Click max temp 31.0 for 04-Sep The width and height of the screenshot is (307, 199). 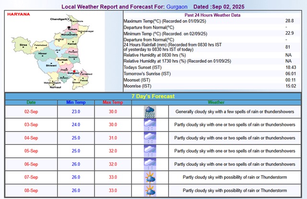pyautogui.click(x=113, y=138)
